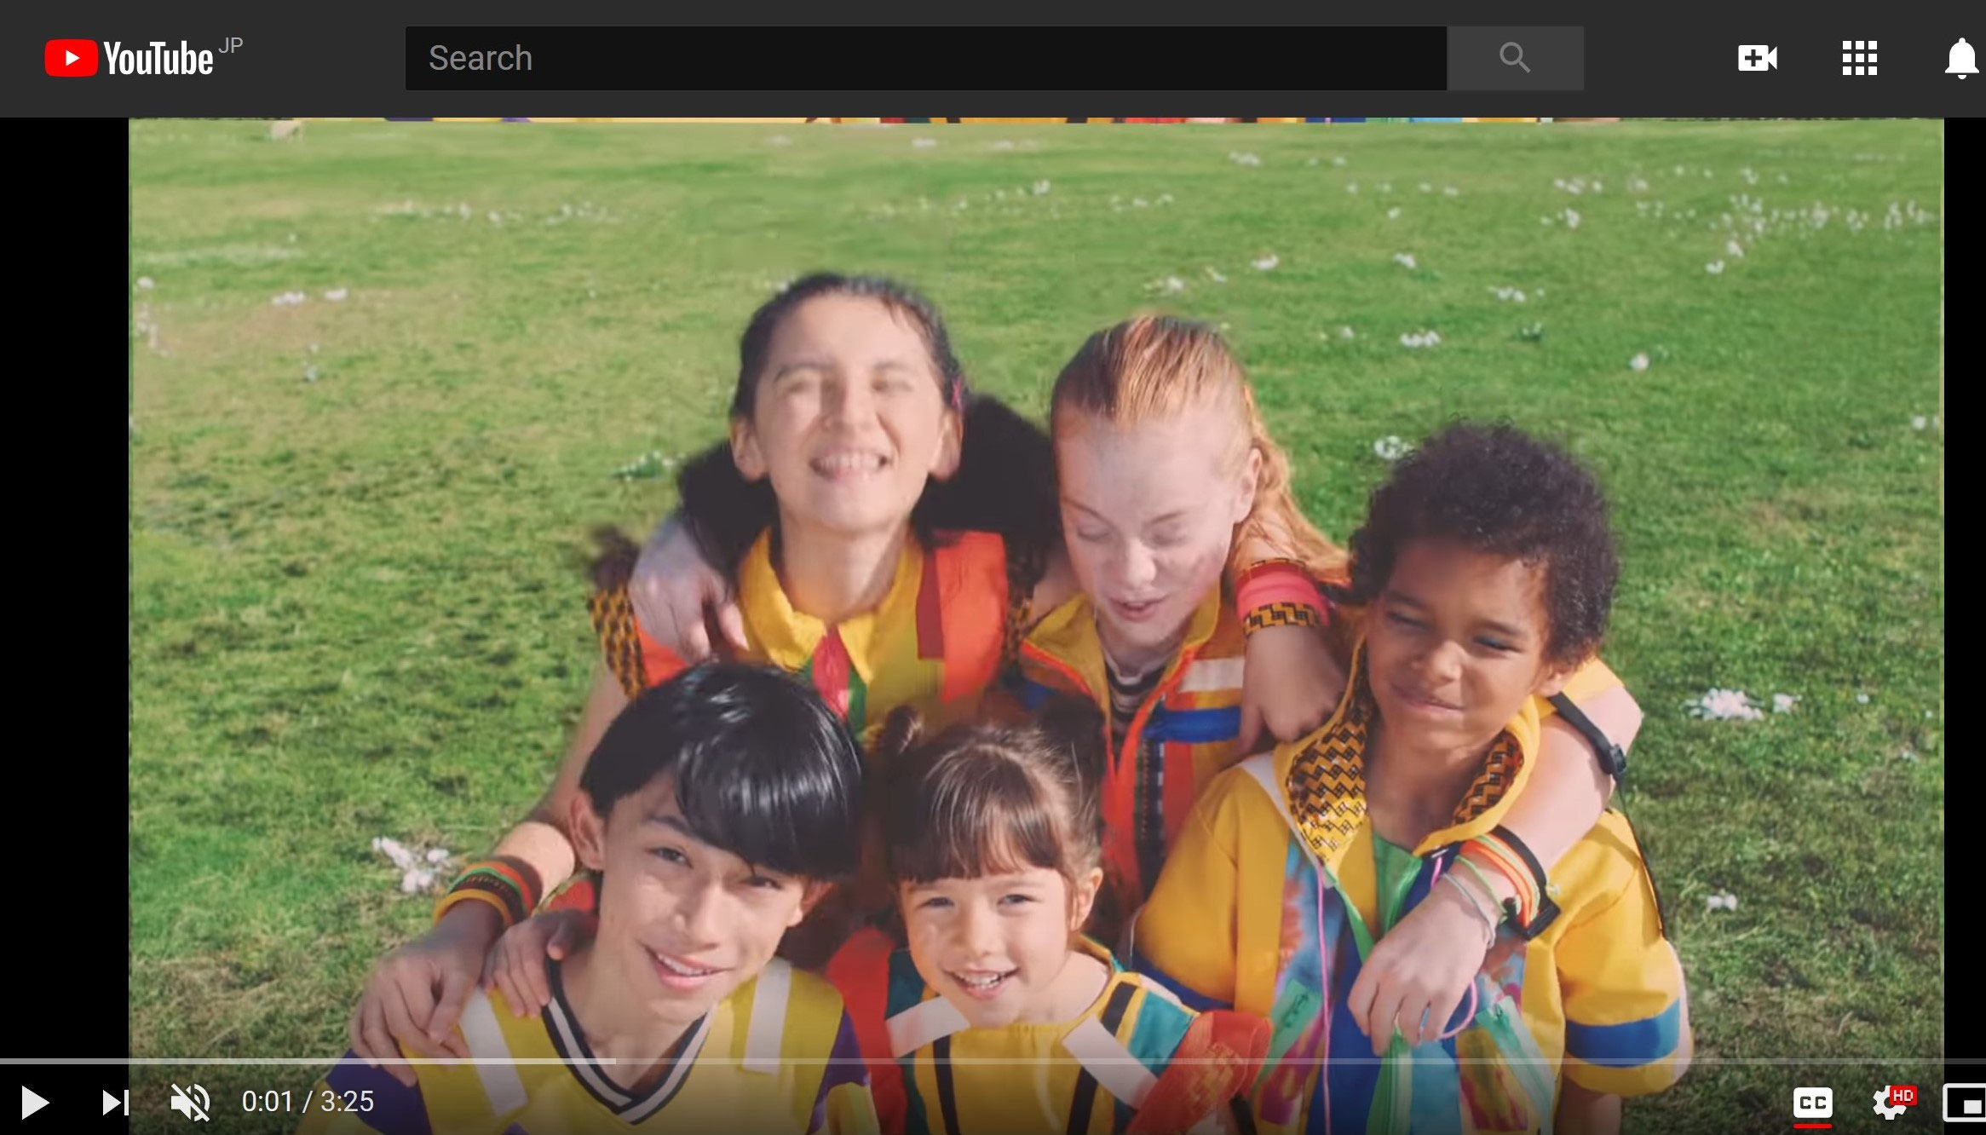This screenshot has width=1986, height=1135.
Task: Open the HD quality settings menu
Action: 1890,1102
